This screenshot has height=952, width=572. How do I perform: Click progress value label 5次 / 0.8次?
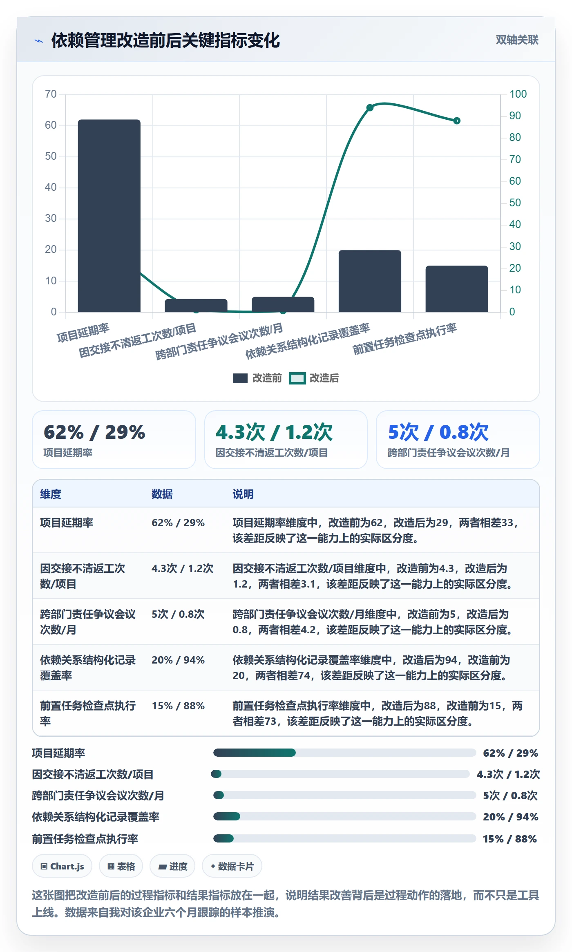click(510, 795)
